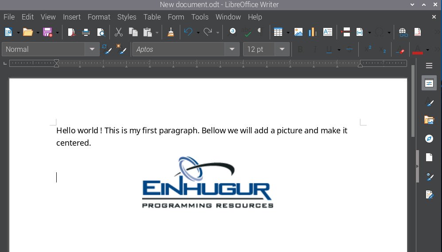Toggle Strikethrough formatting

point(349,50)
